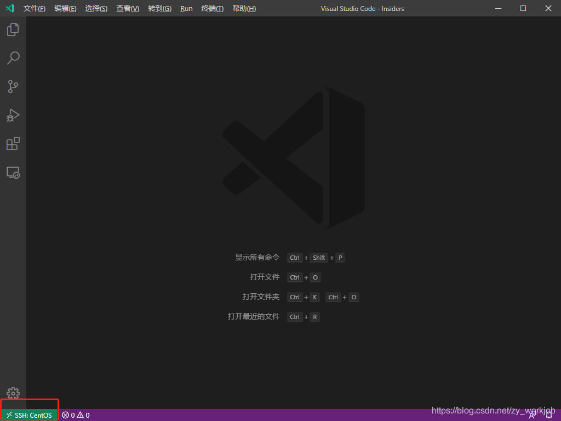Open the Search view
The height and width of the screenshot is (421, 561).
click(13, 58)
